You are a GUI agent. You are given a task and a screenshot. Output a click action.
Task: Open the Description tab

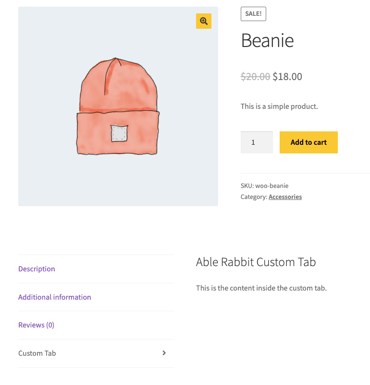point(37,269)
